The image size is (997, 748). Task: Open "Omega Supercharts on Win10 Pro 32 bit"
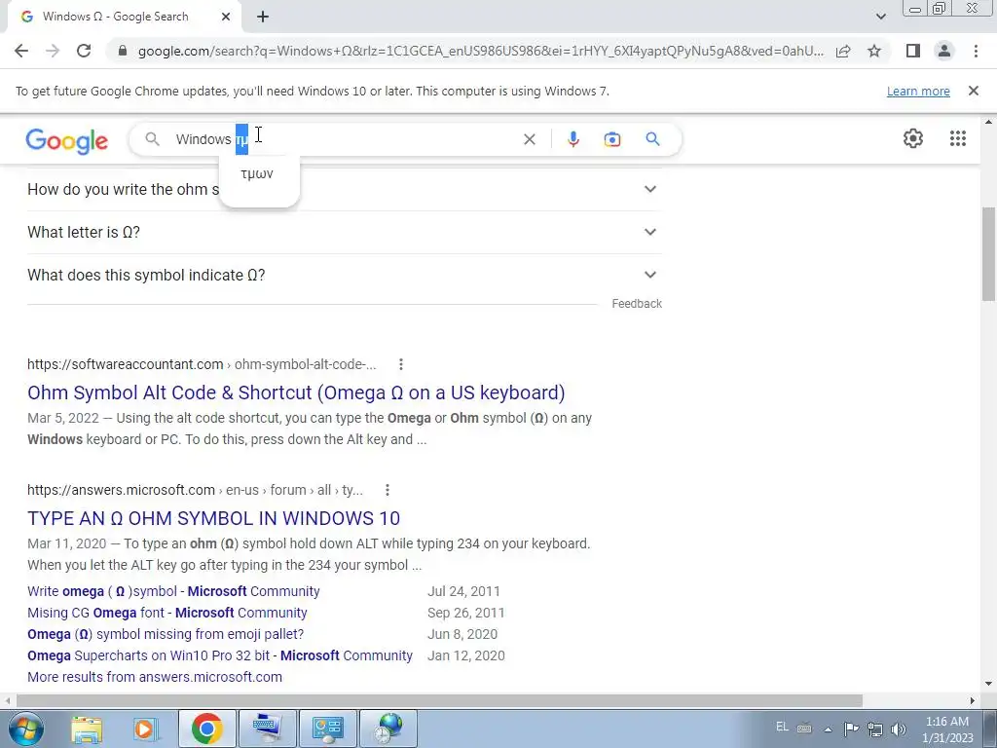(x=220, y=655)
